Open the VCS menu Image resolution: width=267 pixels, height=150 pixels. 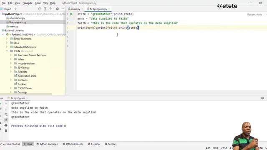coord(45,3)
